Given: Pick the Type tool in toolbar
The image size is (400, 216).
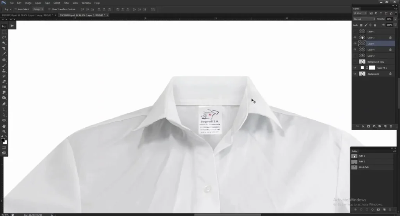Looking at the screenshot, I should [x=4, y=109].
